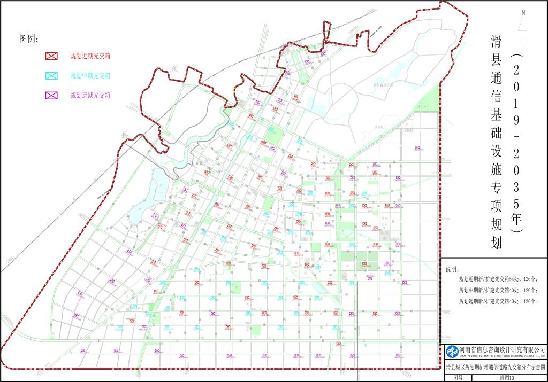Click the 滑县森林公园 park label
This screenshot has height=382, width=548.
click(x=383, y=85)
